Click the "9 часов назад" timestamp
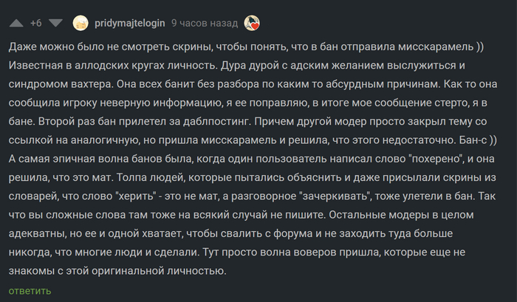This screenshot has height=302, width=517. coord(199,24)
